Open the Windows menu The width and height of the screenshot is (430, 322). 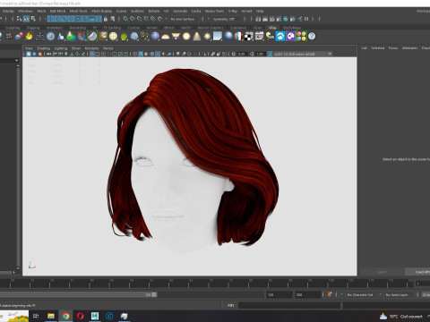(25, 11)
